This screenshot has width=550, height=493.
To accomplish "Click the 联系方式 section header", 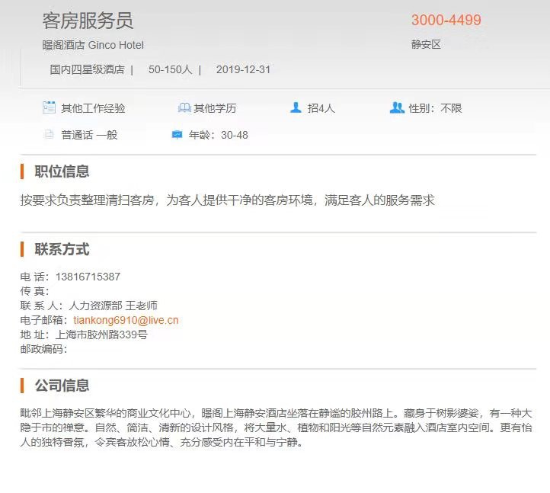I will [x=62, y=249].
